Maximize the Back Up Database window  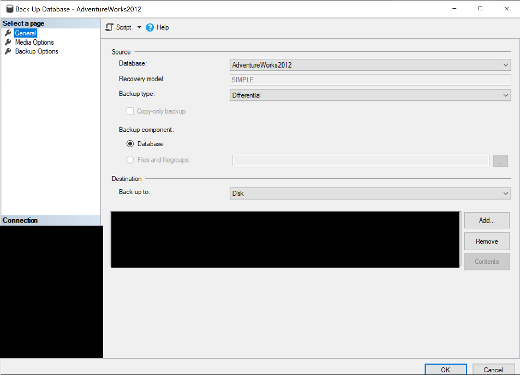(480, 9)
